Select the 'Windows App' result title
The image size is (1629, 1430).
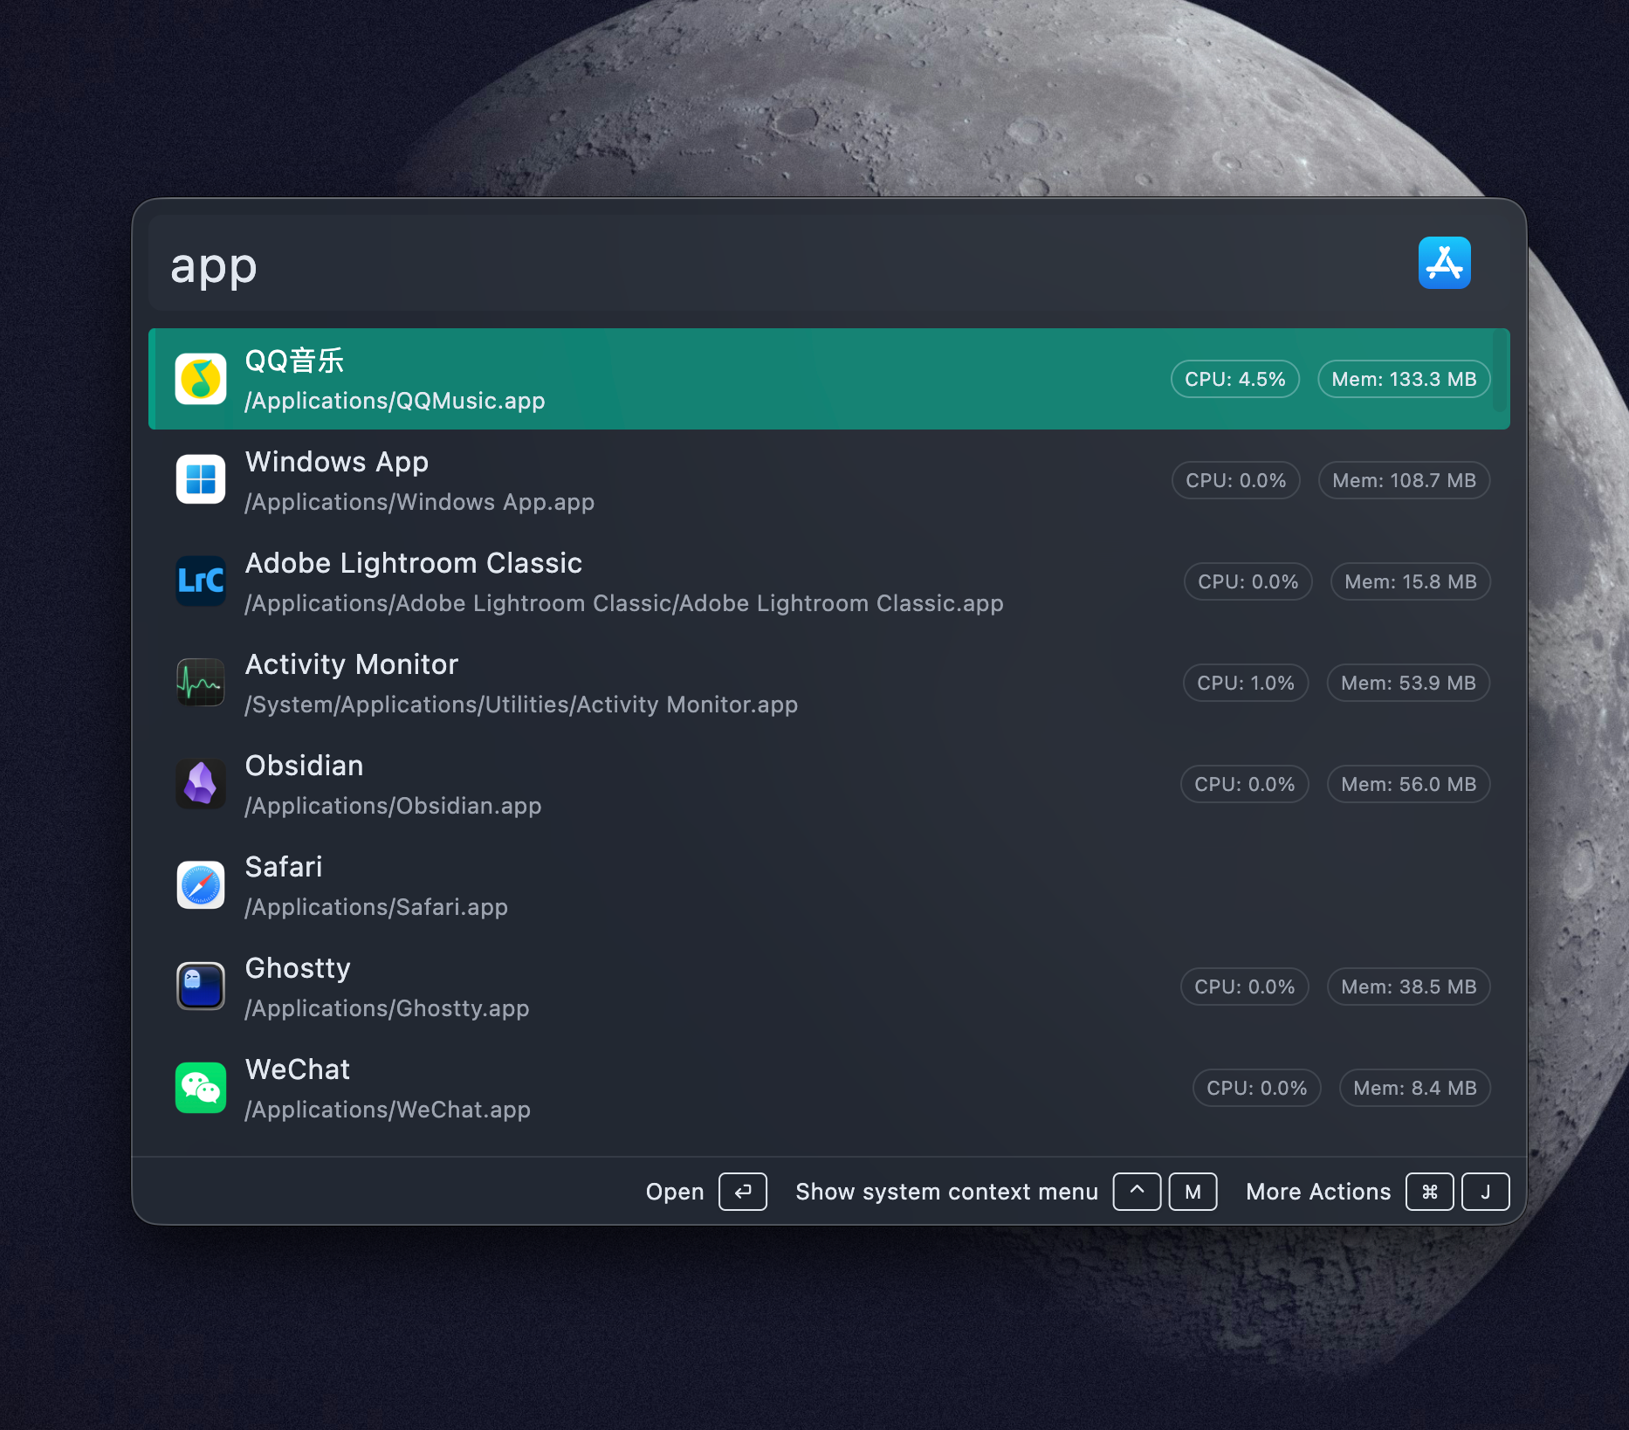[x=337, y=462]
